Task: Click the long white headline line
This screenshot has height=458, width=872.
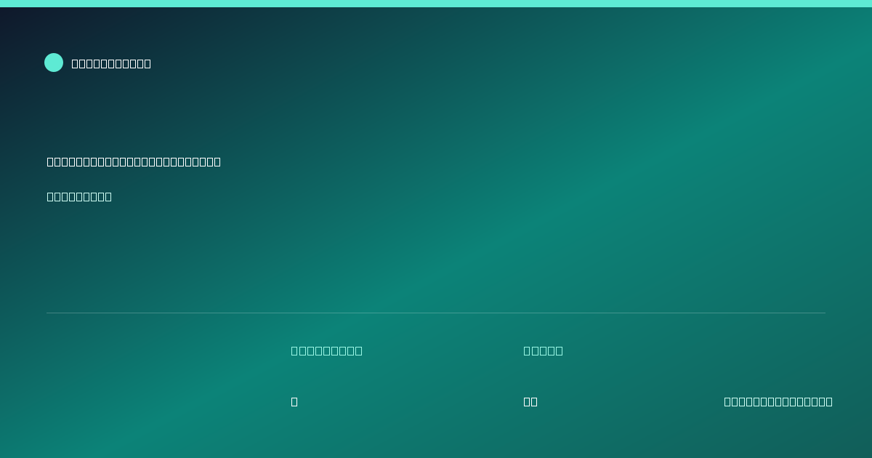Action: tap(134, 161)
